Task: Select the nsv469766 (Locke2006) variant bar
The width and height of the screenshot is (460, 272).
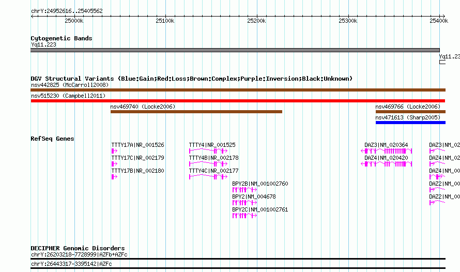Action: [410, 112]
